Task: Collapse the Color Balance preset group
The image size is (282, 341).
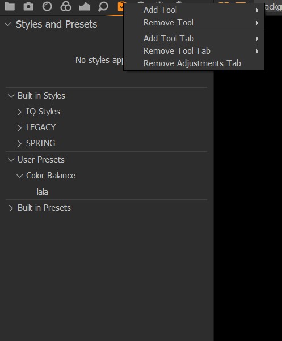Action: pos(20,176)
